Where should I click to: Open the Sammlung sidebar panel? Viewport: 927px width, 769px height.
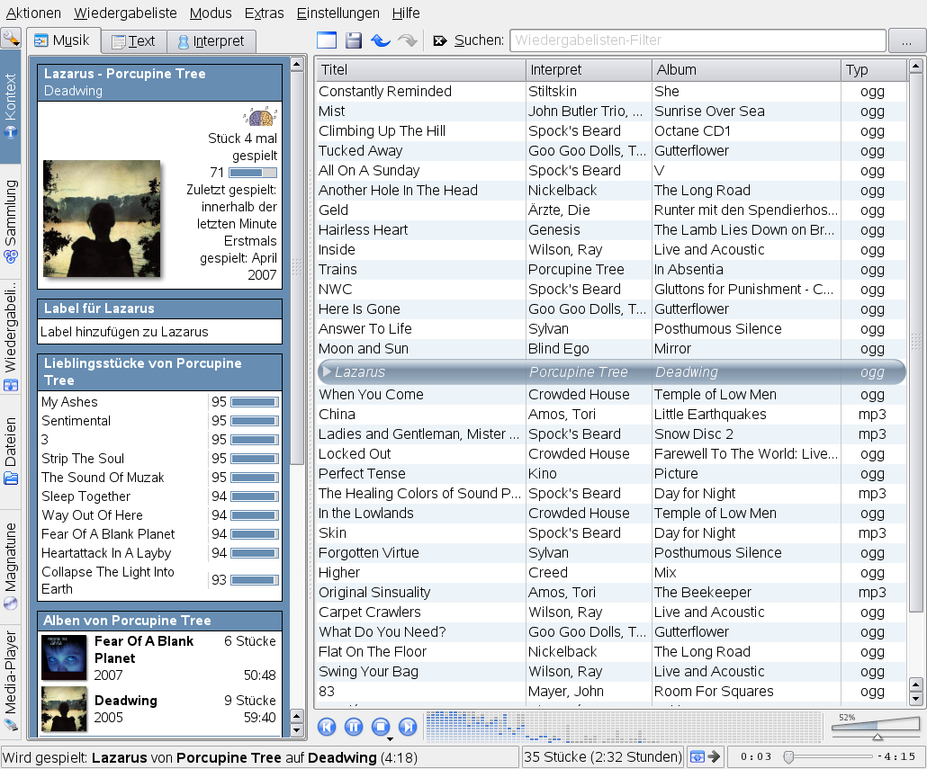point(11,220)
